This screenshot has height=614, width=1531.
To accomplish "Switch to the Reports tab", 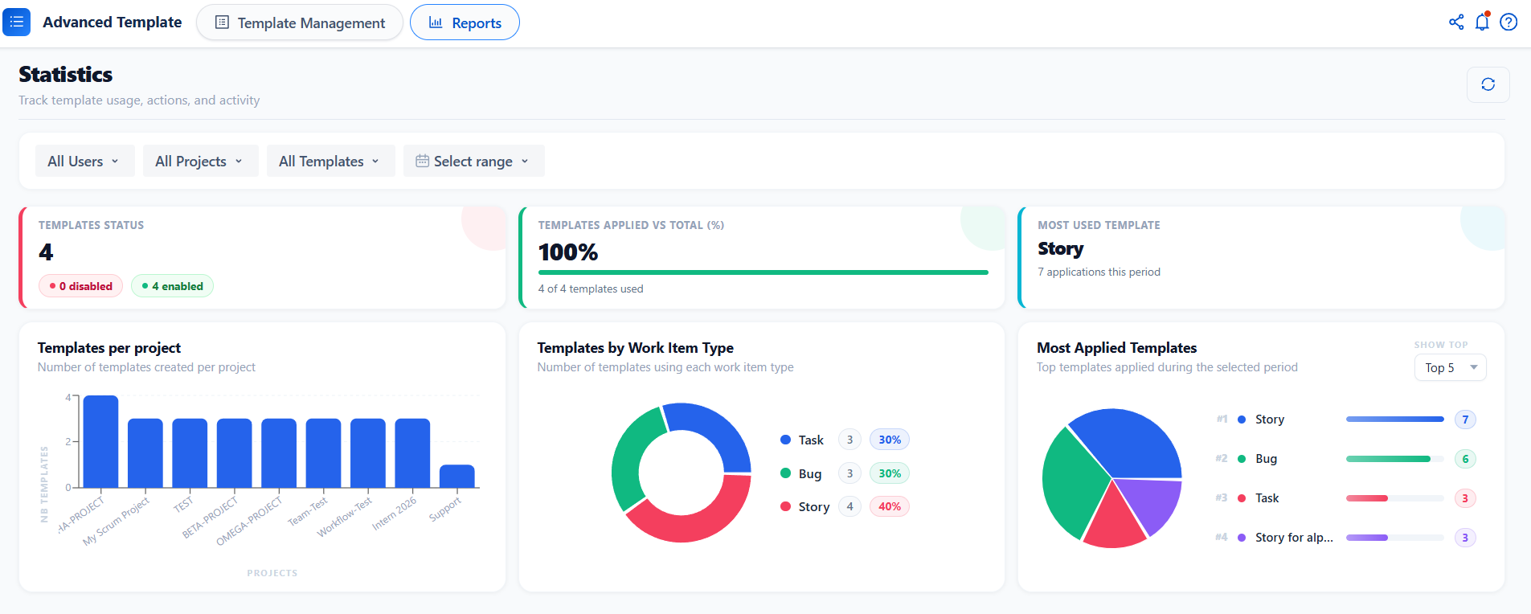I will pyautogui.click(x=465, y=23).
